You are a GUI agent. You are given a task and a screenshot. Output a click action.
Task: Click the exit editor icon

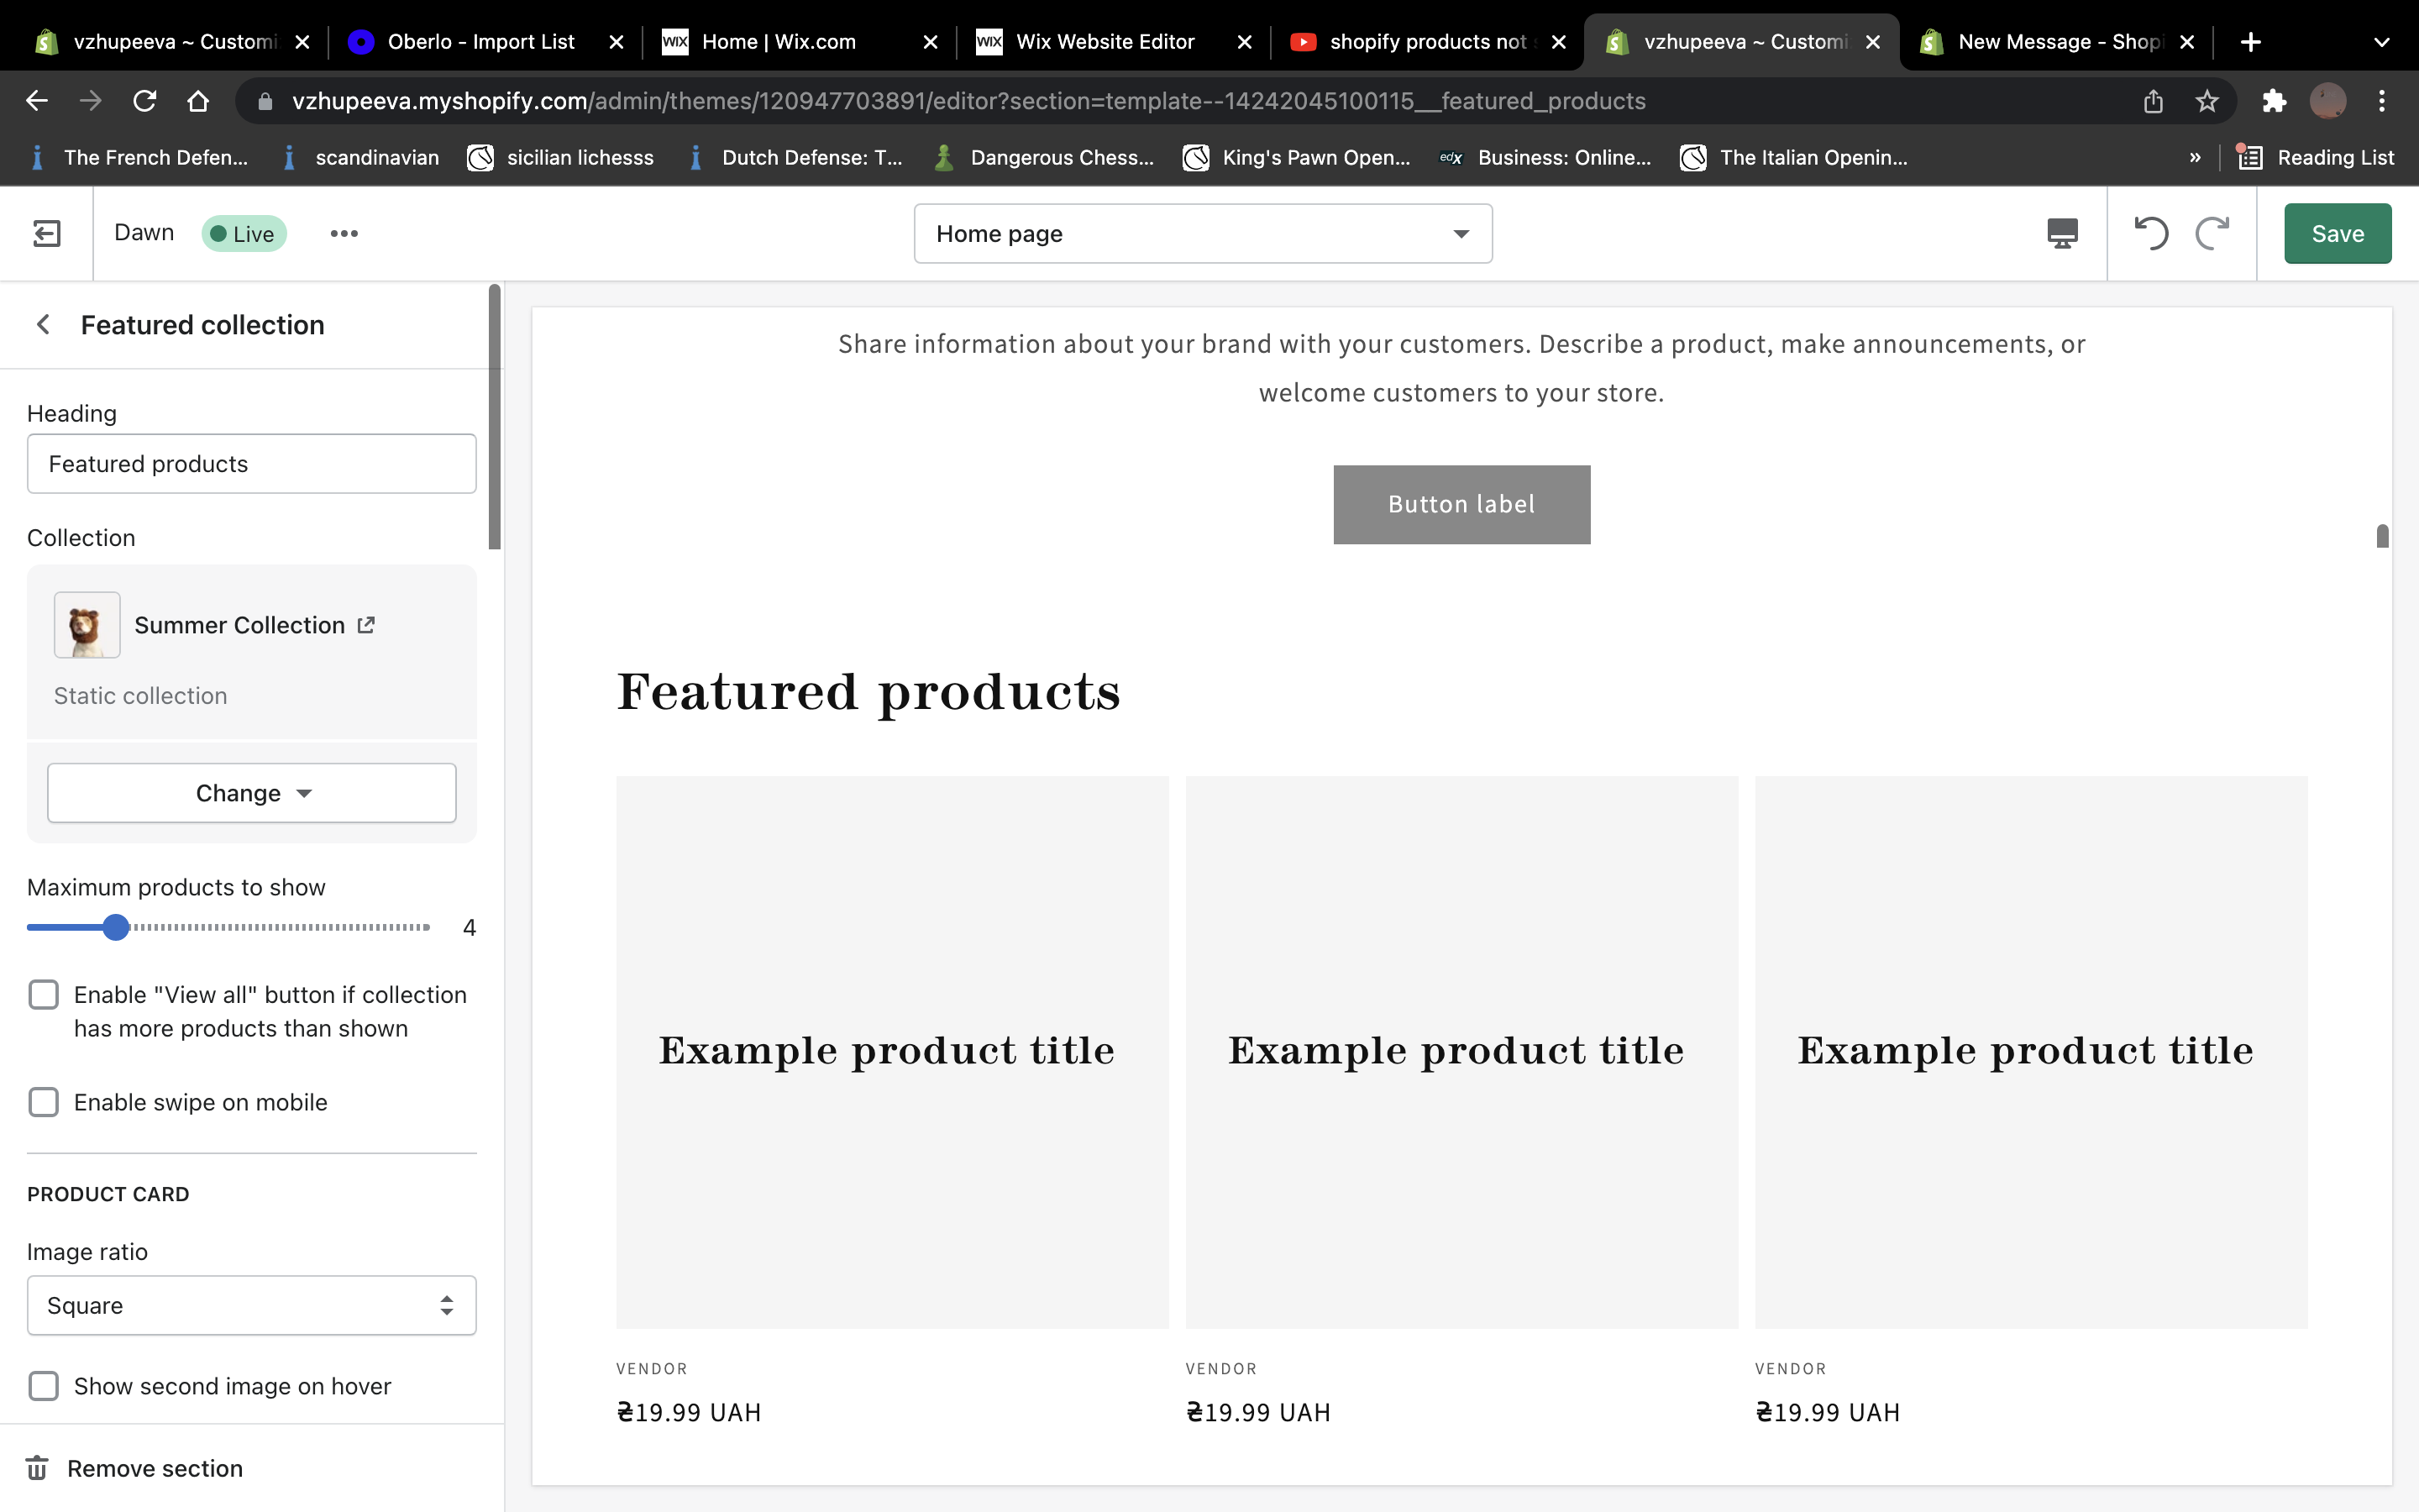coord(46,233)
